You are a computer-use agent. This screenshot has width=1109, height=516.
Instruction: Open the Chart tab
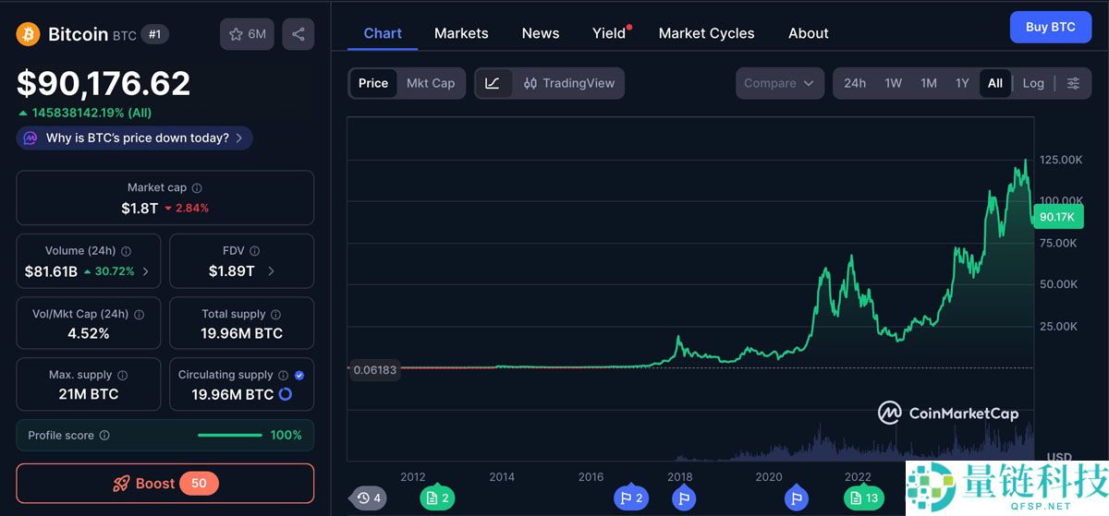pyautogui.click(x=383, y=33)
